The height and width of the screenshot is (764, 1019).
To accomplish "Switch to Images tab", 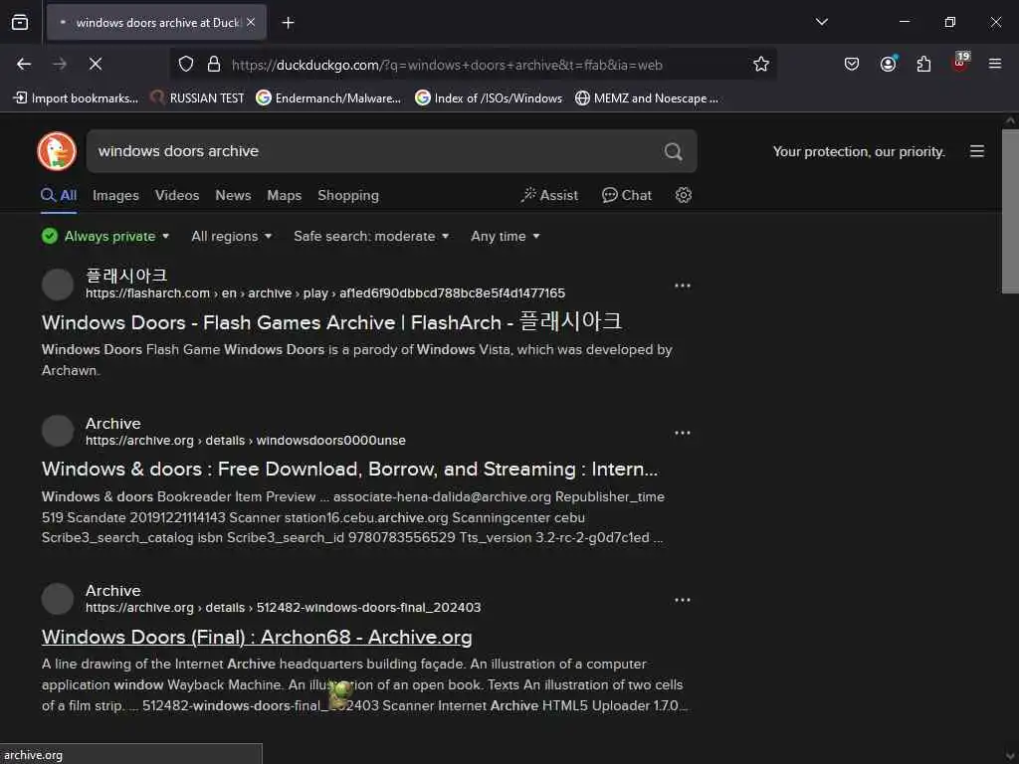I will (x=115, y=195).
